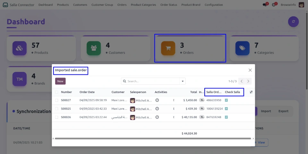Click the horizontal scrollbar in the dialog
This screenshot has width=308, height=154.
click(153, 139)
